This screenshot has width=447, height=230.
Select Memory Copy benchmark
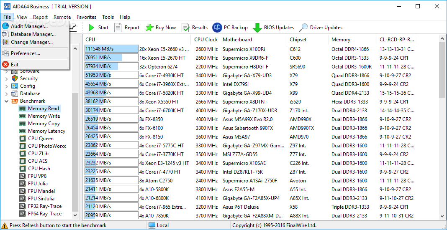tap(44, 124)
